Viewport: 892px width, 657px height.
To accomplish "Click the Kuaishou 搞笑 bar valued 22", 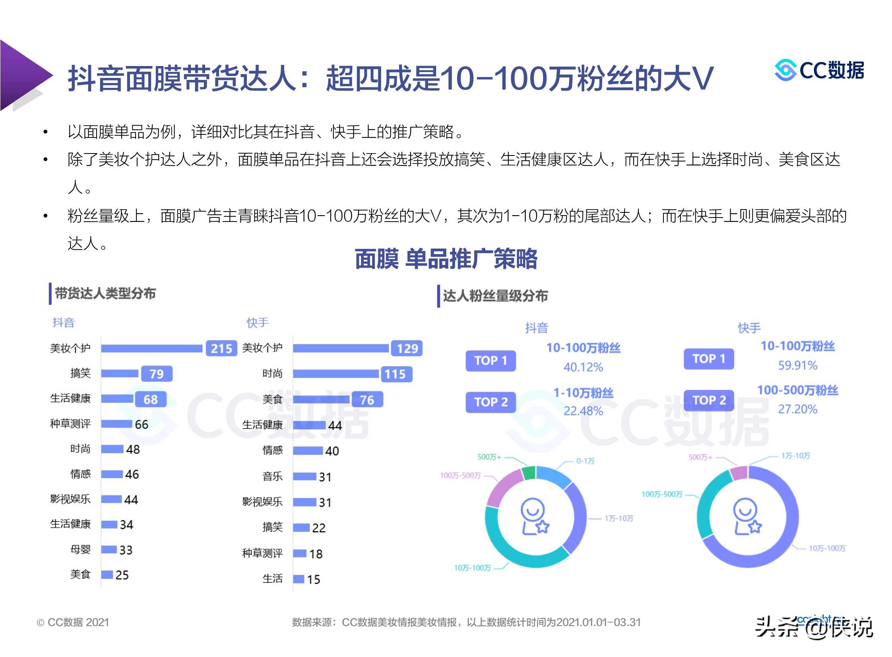I will coord(301,528).
